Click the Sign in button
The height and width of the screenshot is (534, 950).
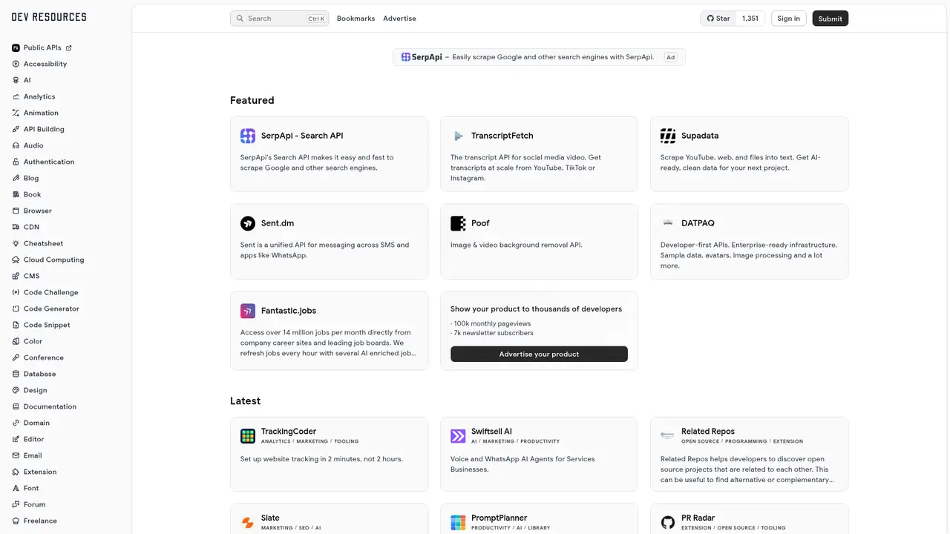[x=789, y=19]
